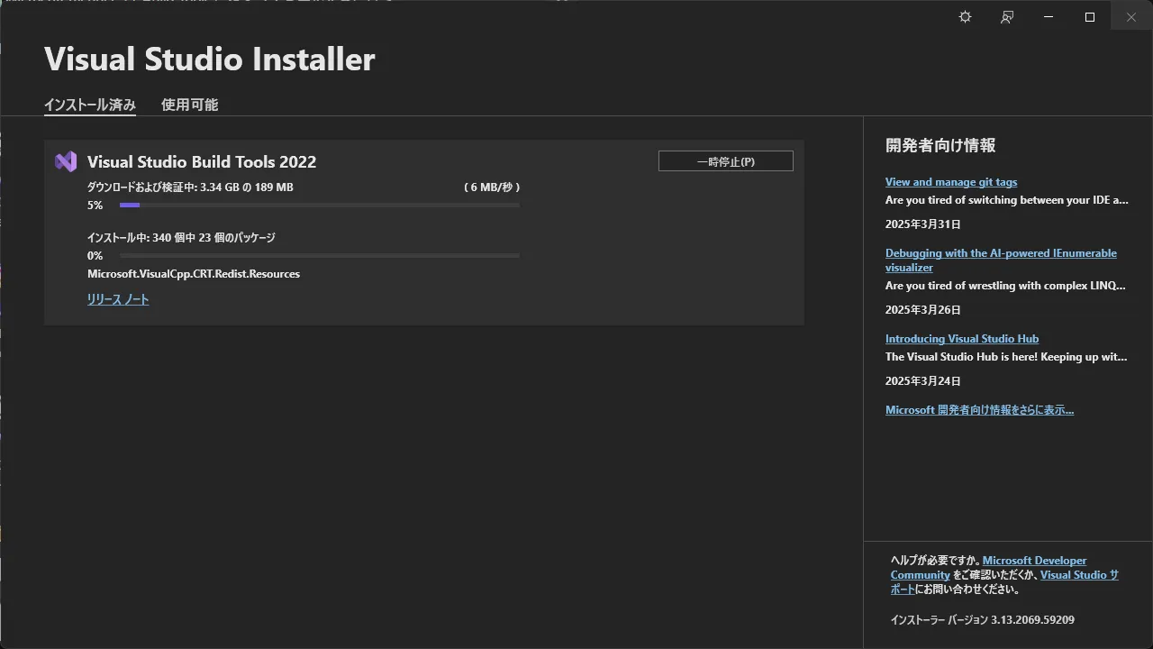
Task: Click the package install progress bar at 0%
Action: point(319,256)
